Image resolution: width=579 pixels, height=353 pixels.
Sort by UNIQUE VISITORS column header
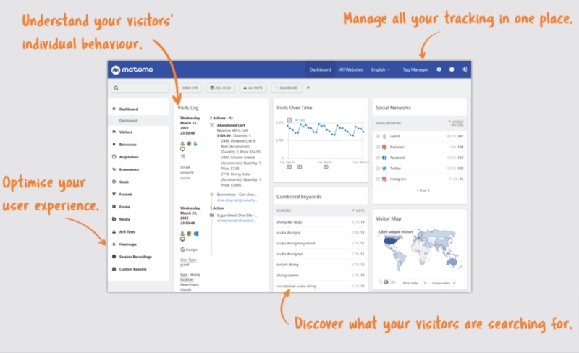(456, 123)
